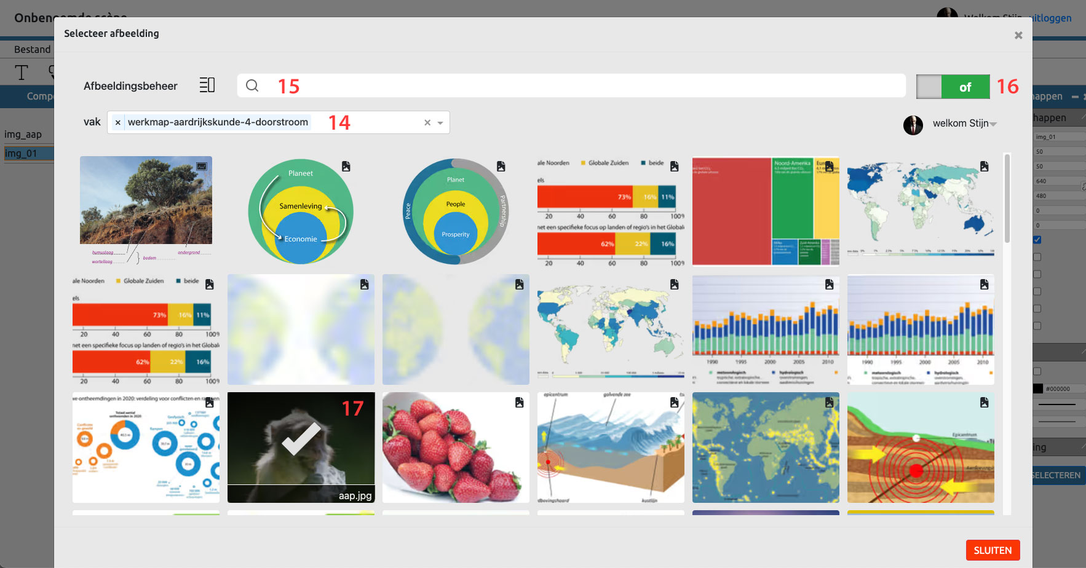Select the Planeet Samenleving Economie diagram
Image resolution: width=1086 pixels, height=568 pixels.
[x=301, y=211]
